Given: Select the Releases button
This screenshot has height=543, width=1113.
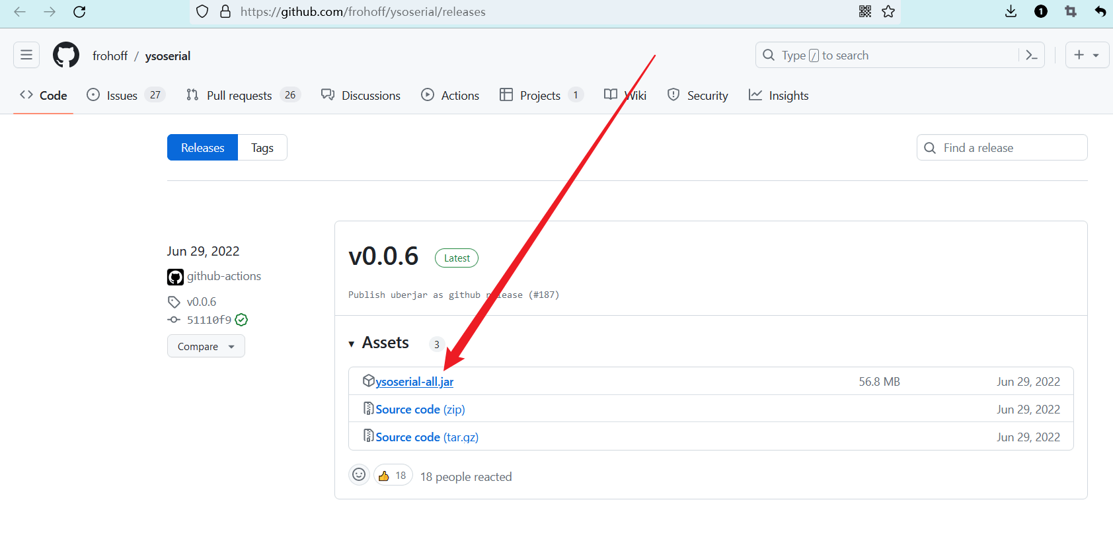Looking at the screenshot, I should point(202,147).
